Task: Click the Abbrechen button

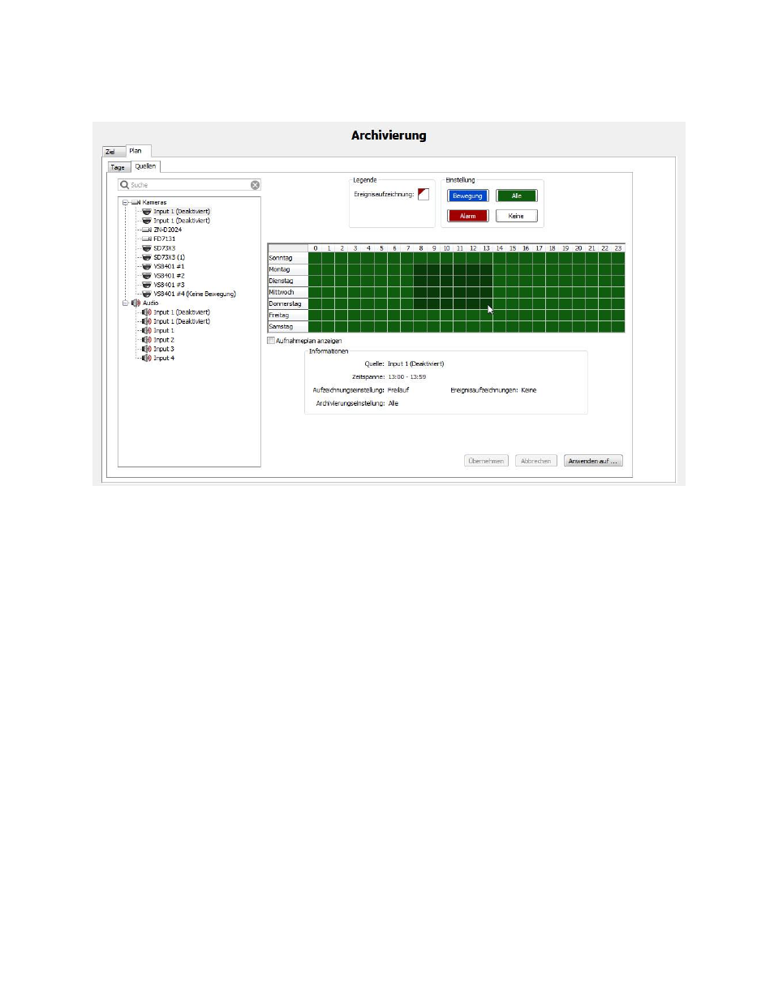Action: [x=535, y=461]
